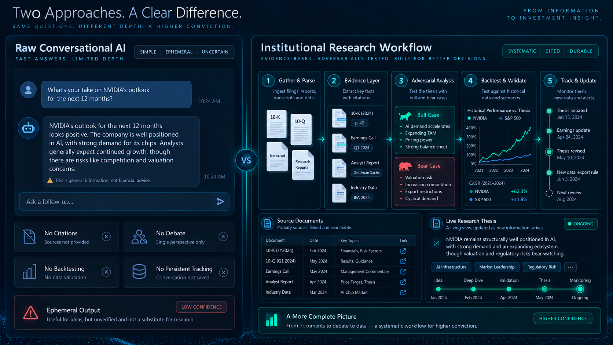Click the LOW CONFIDENCE badge

click(x=201, y=307)
